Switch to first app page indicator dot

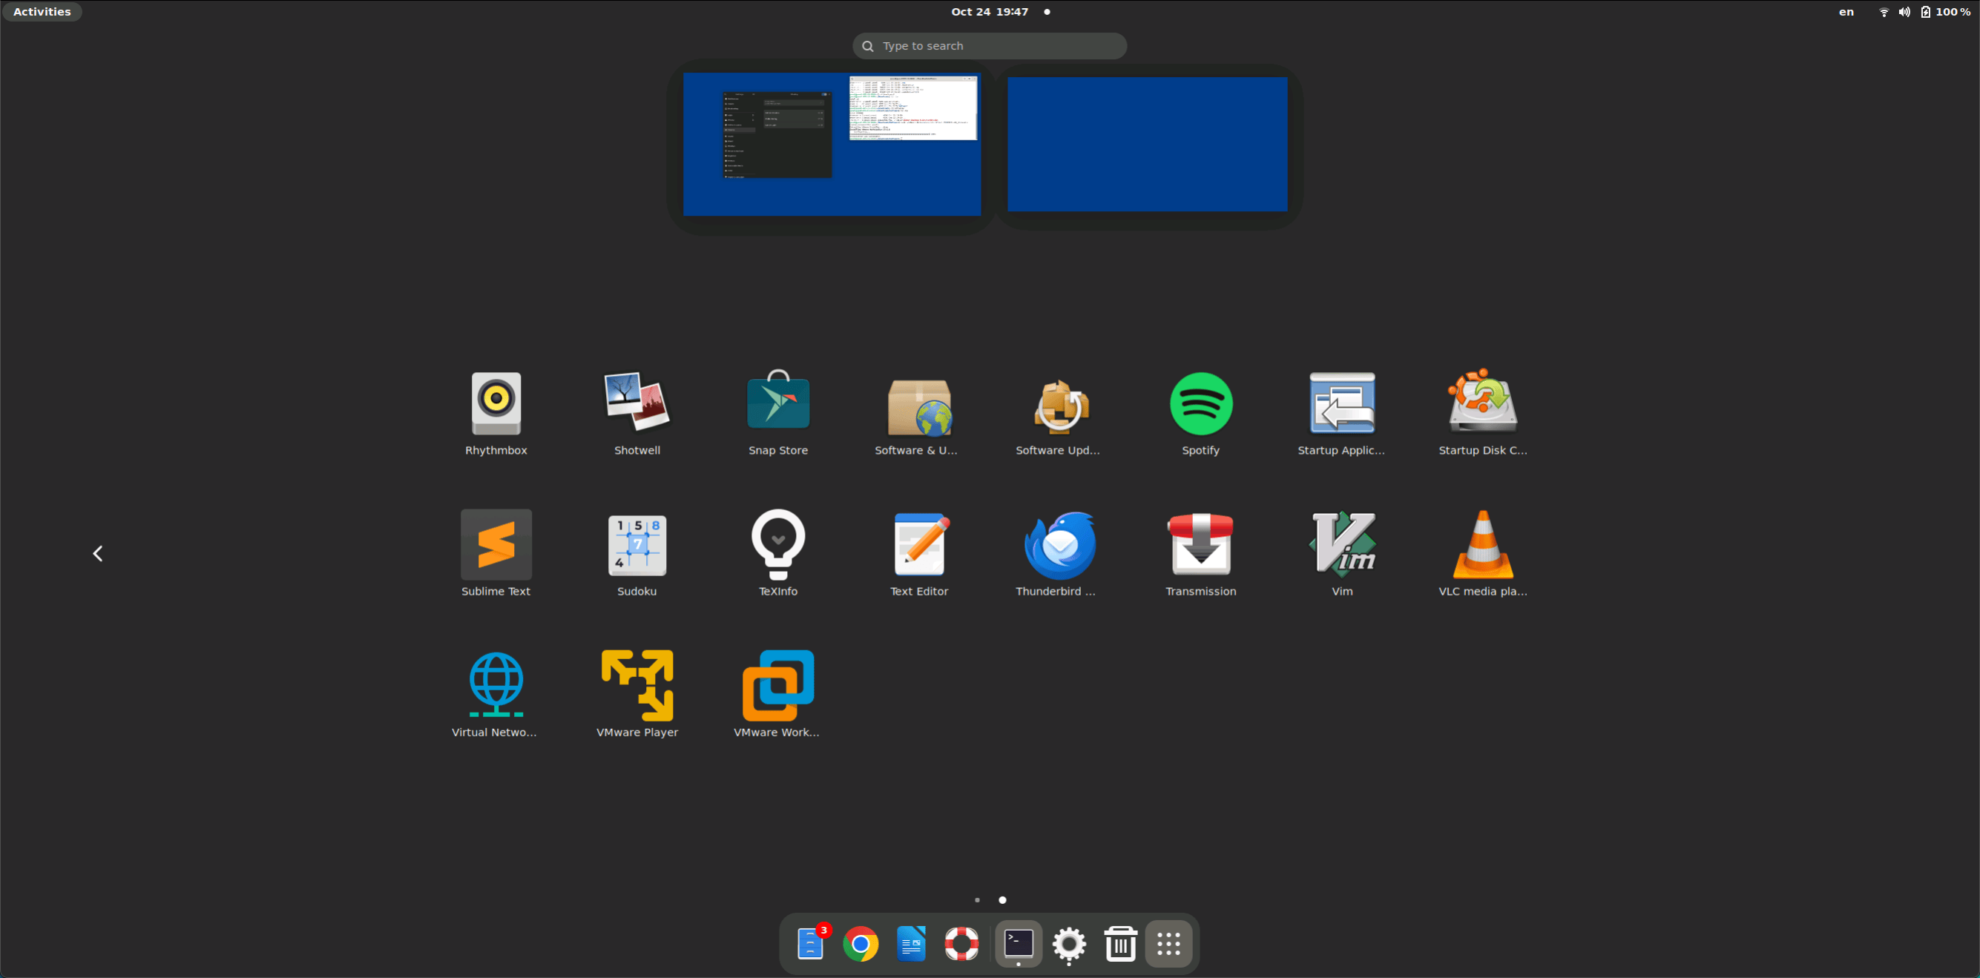pos(977,899)
